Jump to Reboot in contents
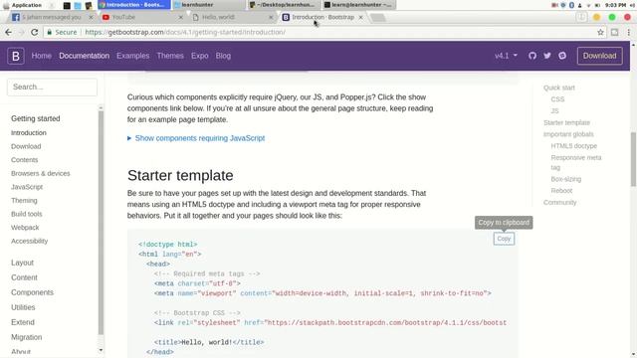 (x=561, y=190)
